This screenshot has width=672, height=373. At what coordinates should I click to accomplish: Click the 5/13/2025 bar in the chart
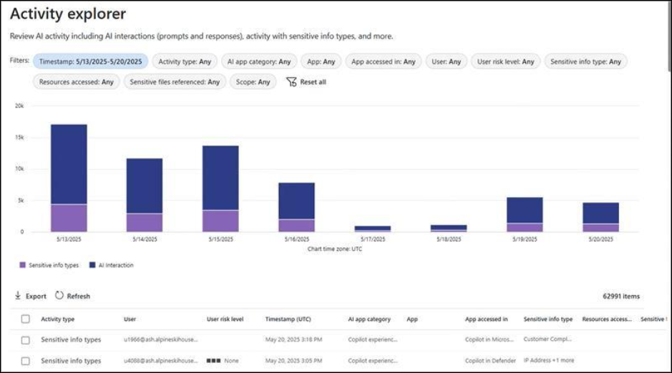point(69,178)
